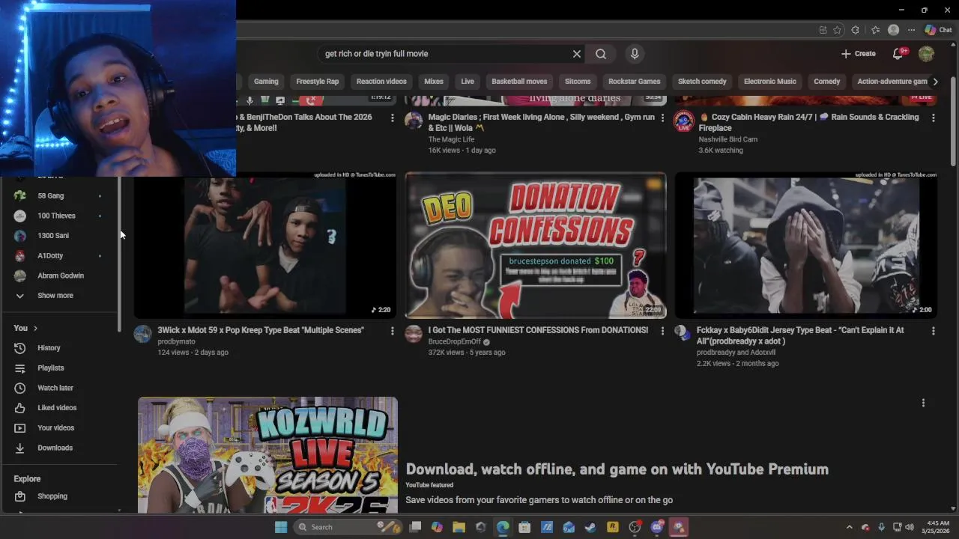Screen dimensions: 959x539
Task: Open I Got The MOST FUNNIEST CONFESSIONS title
Action: tap(538, 330)
